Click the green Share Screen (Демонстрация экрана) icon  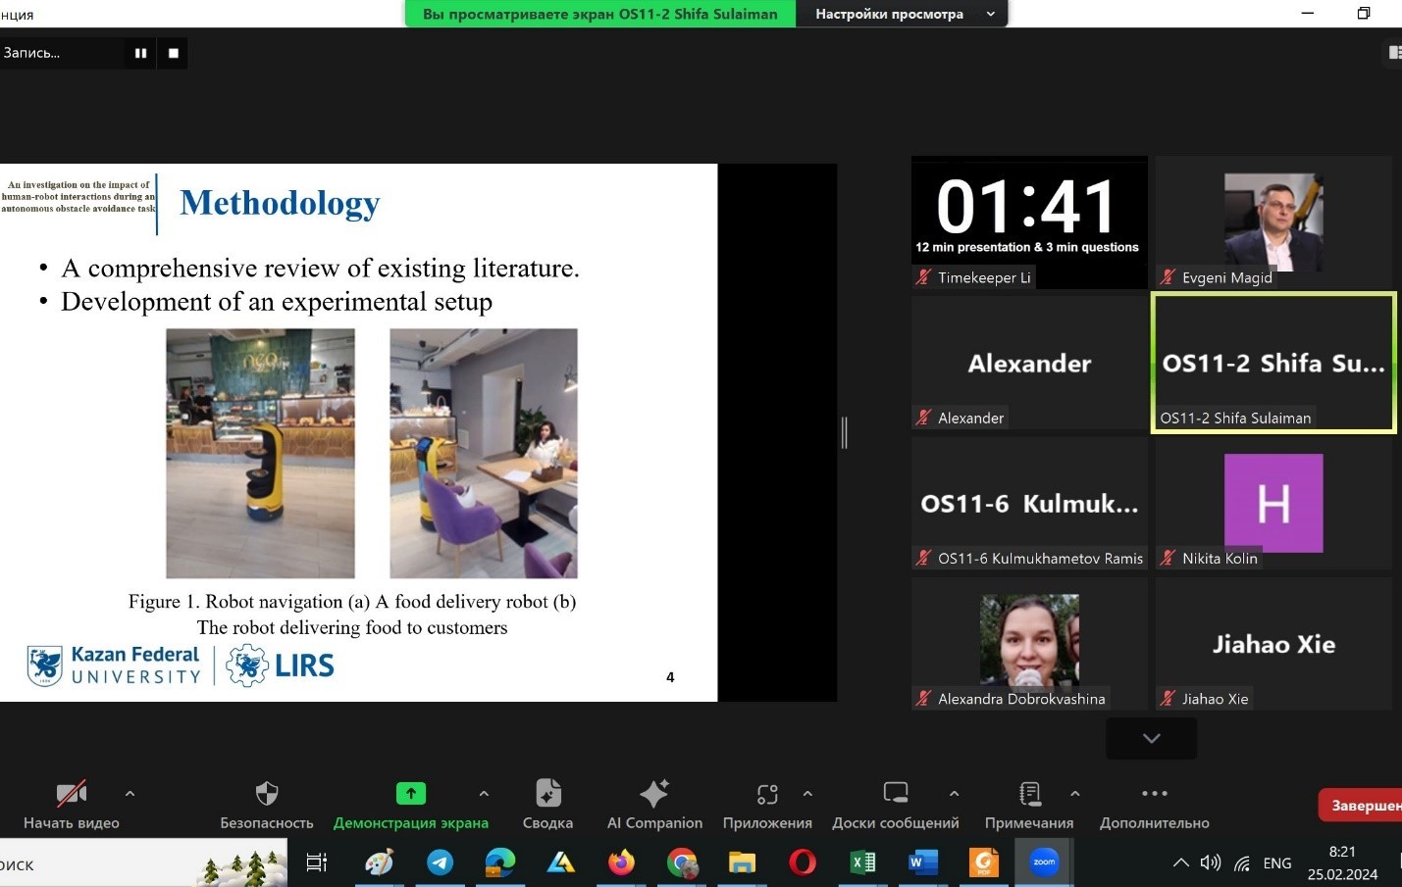click(x=410, y=794)
